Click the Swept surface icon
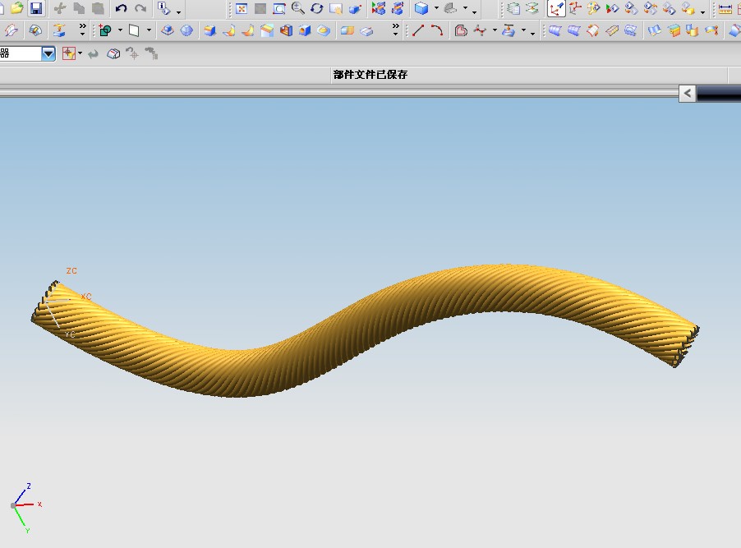 tap(611, 30)
